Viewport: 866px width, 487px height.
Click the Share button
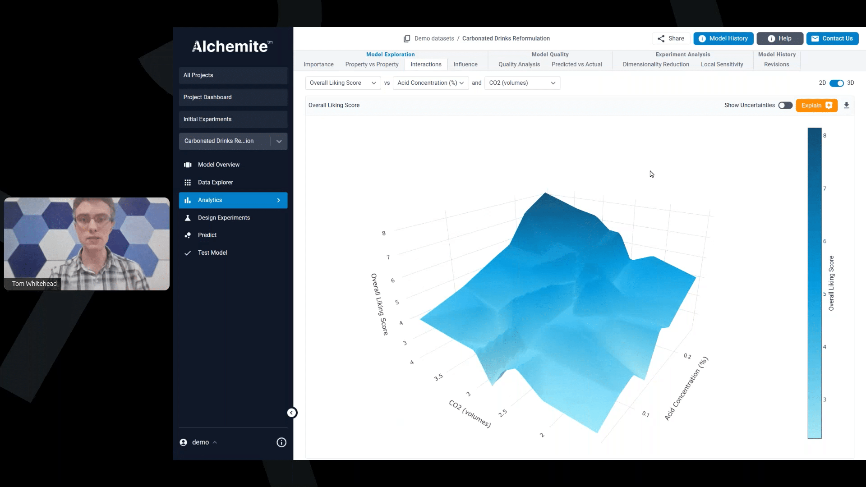click(x=670, y=38)
